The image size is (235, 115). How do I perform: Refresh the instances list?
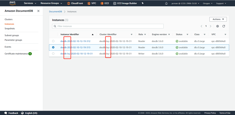pos(224,26)
